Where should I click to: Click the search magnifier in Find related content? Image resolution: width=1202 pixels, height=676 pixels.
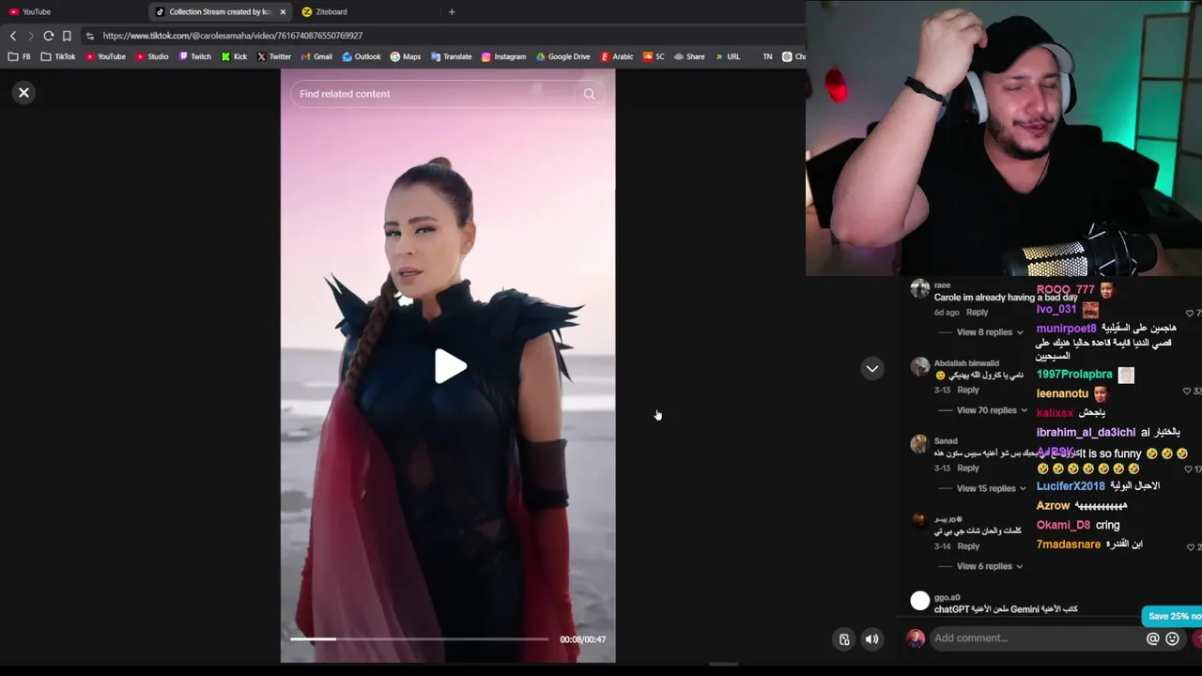(x=589, y=94)
